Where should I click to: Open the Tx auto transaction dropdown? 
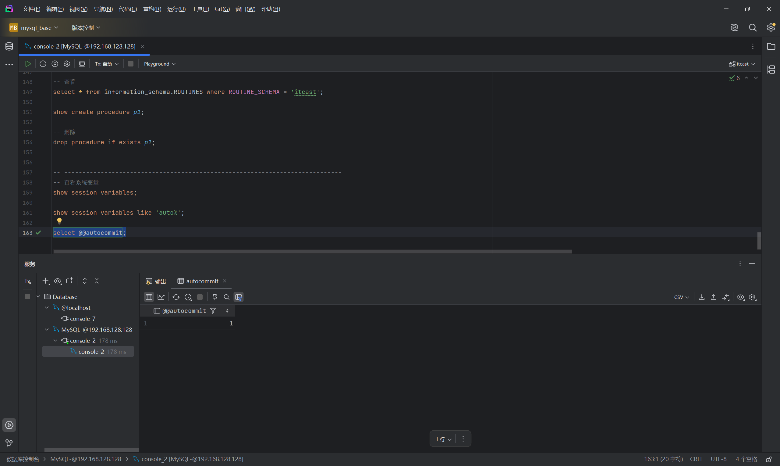coord(107,64)
